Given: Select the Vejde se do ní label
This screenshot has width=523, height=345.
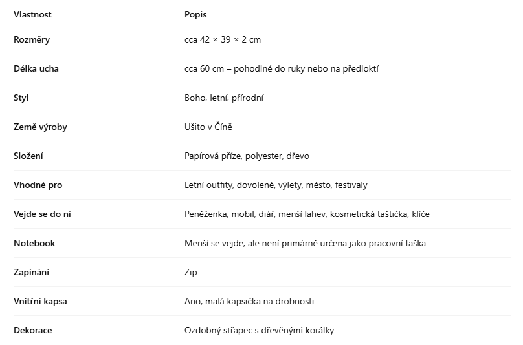Looking at the screenshot, I should point(42,214).
